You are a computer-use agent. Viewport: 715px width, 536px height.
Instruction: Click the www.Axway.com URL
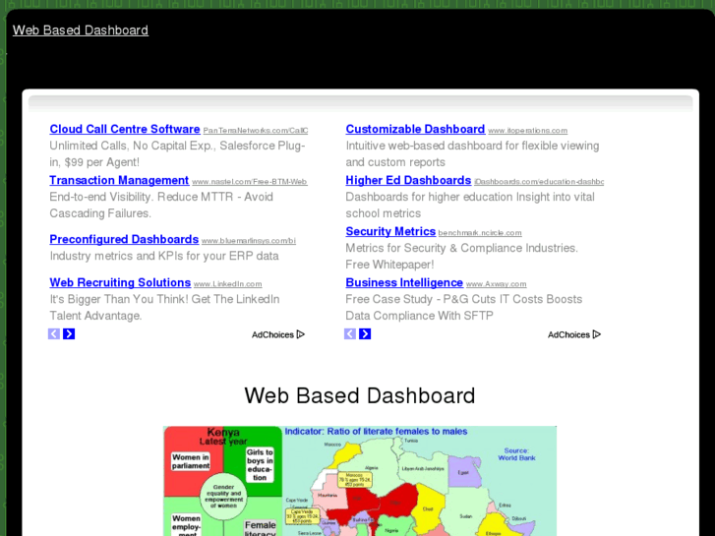(x=497, y=284)
